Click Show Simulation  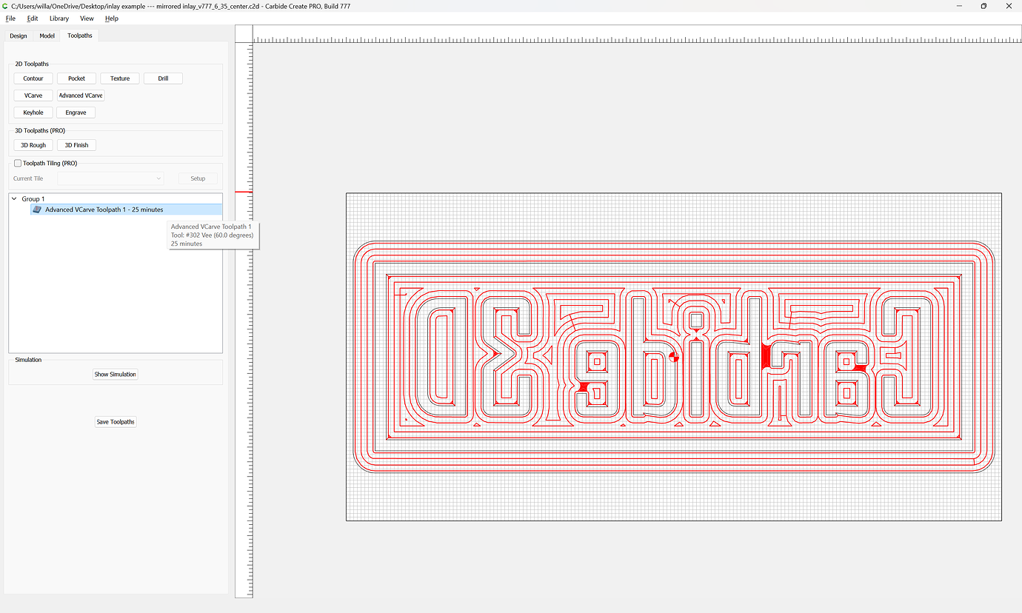pos(116,375)
